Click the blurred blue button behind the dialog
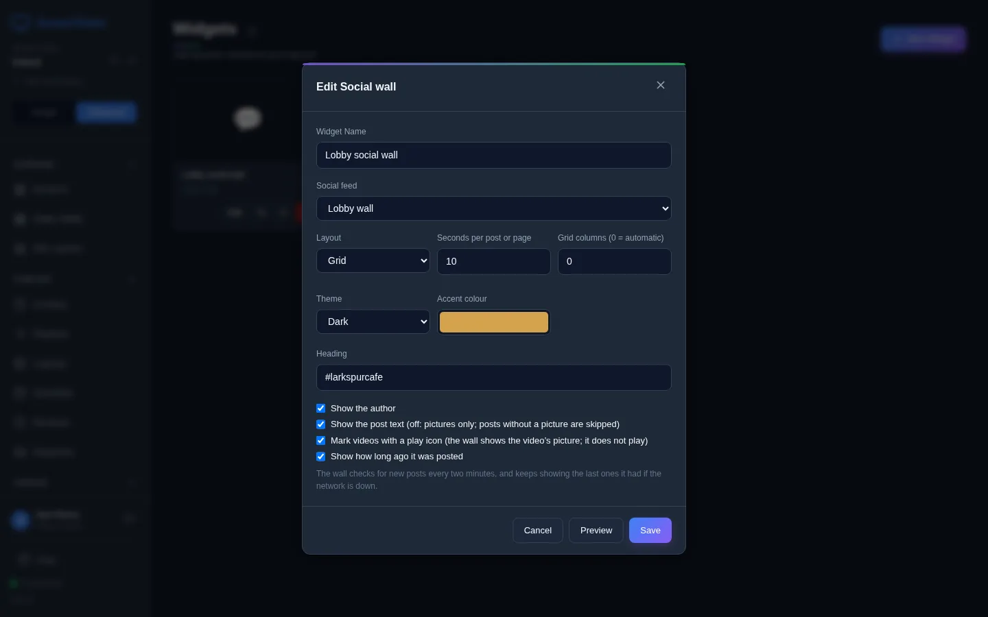 click(x=924, y=39)
